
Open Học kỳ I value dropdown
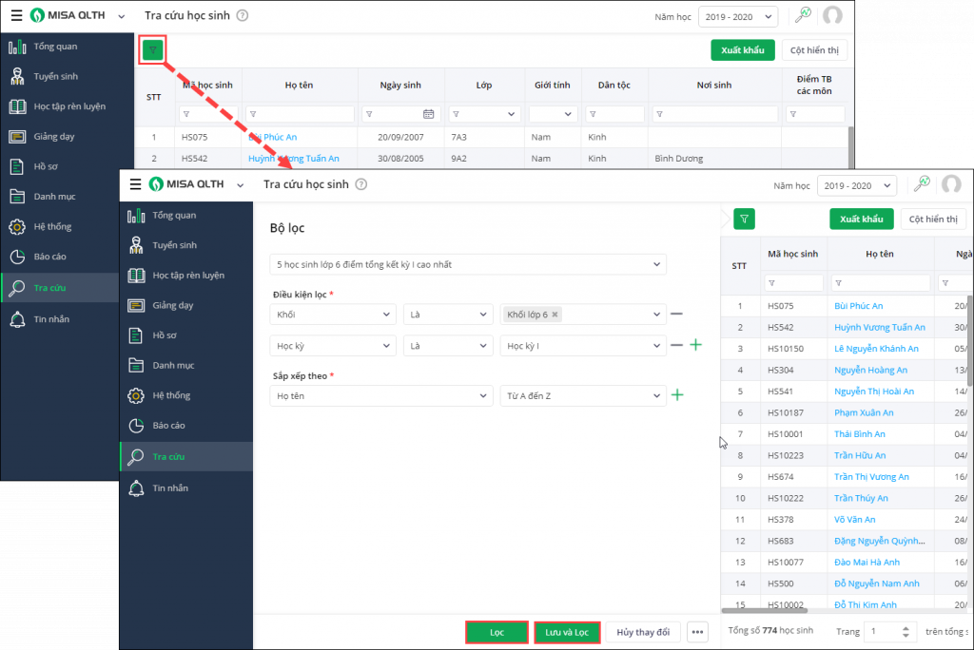tap(583, 346)
